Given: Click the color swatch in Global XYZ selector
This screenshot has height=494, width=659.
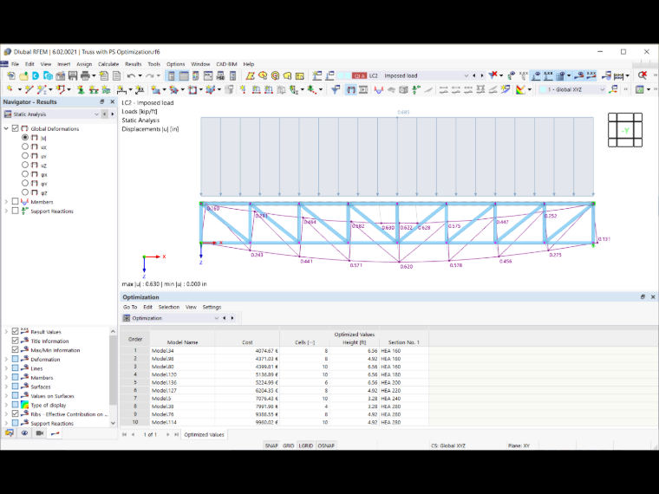Looking at the screenshot, I should 543,89.
